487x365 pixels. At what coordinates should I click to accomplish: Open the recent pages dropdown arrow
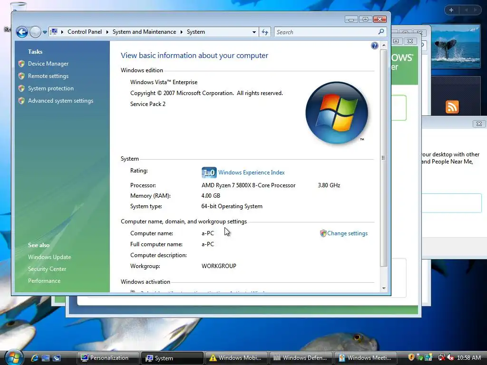tap(45, 32)
